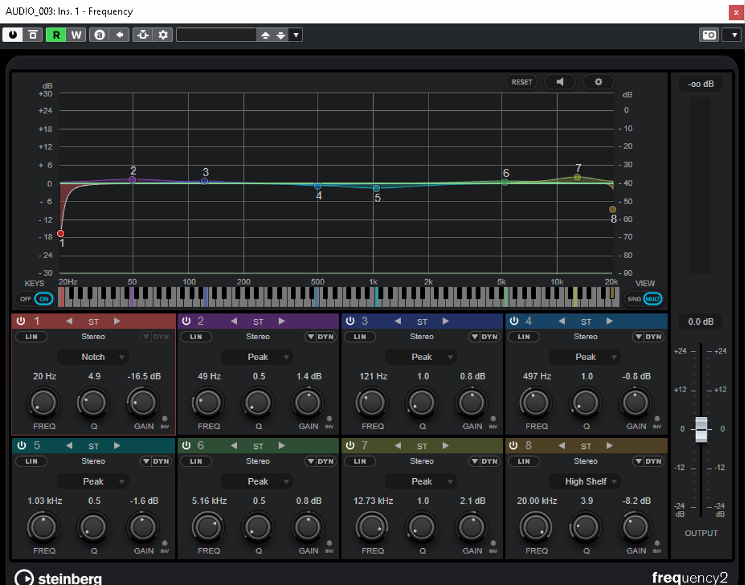Click band 1 previous channel mode arrow
Viewport: 745px width, 585px height.
[69, 321]
